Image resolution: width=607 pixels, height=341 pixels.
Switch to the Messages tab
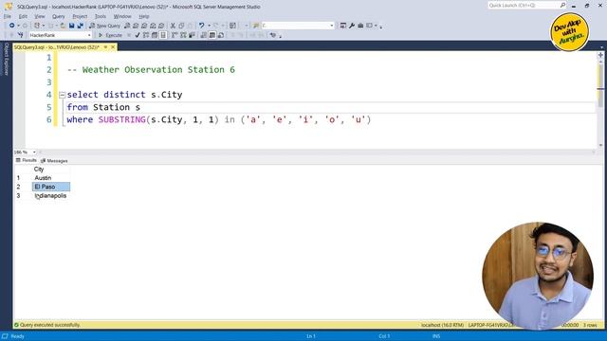pos(54,160)
